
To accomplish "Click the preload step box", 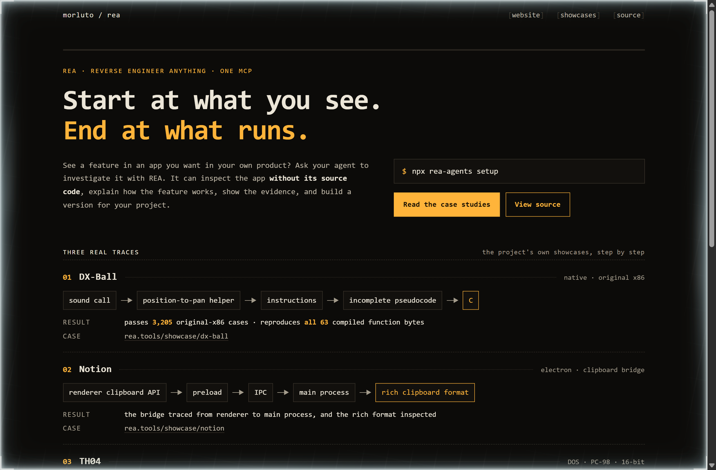I will click(x=207, y=393).
